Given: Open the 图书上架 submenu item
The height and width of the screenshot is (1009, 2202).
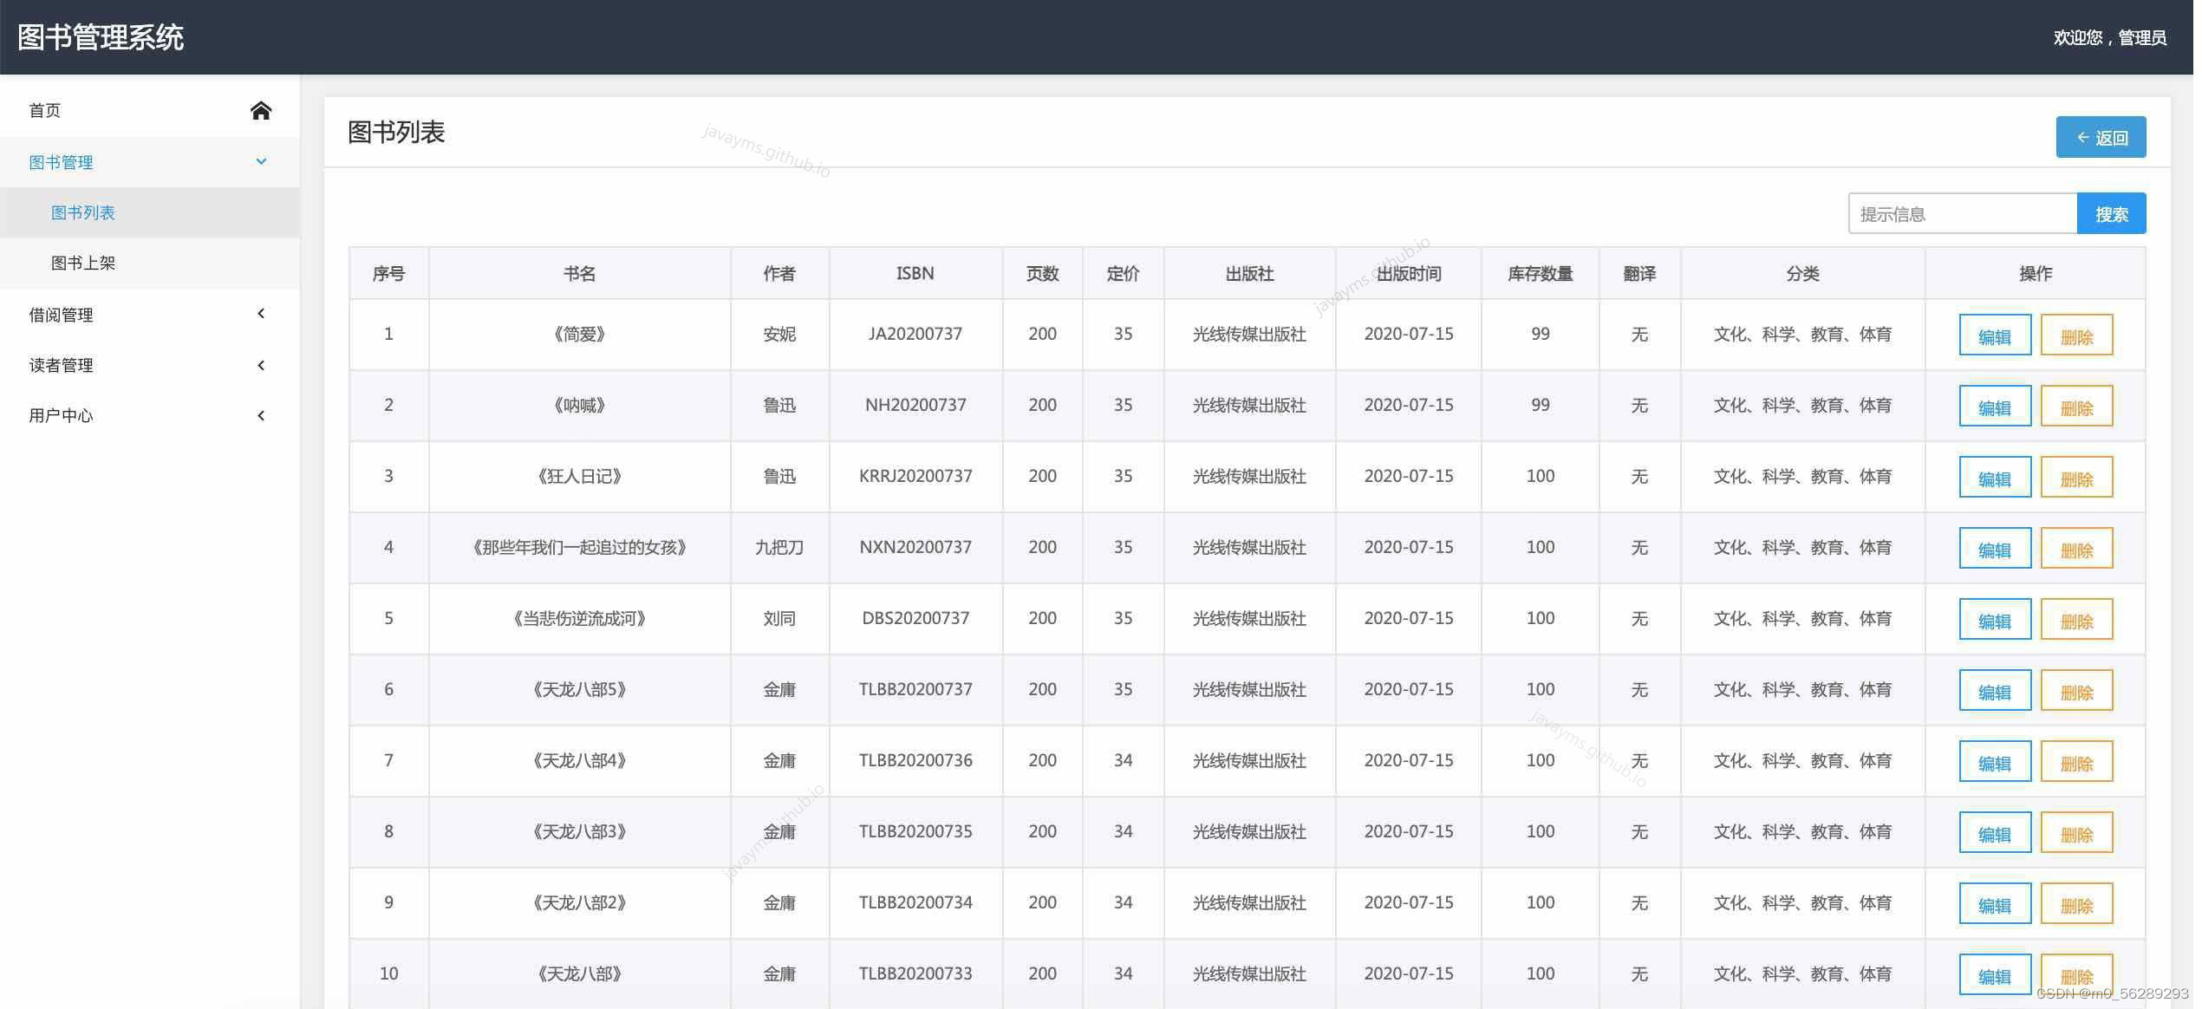Looking at the screenshot, I should [x=83, y=264].
